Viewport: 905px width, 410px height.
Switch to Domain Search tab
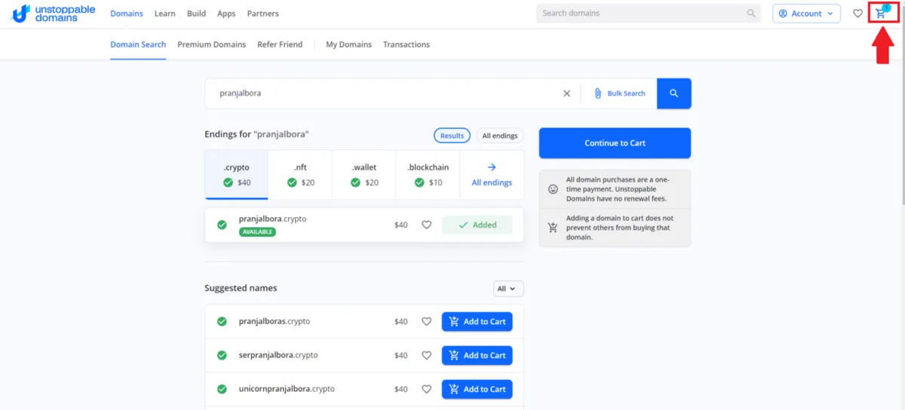point(138,44)
